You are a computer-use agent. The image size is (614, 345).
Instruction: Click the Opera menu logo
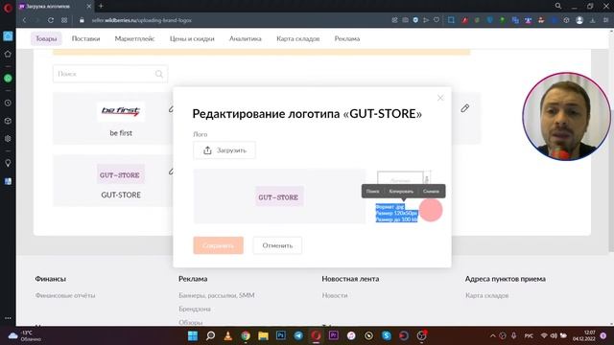point(8,8)
